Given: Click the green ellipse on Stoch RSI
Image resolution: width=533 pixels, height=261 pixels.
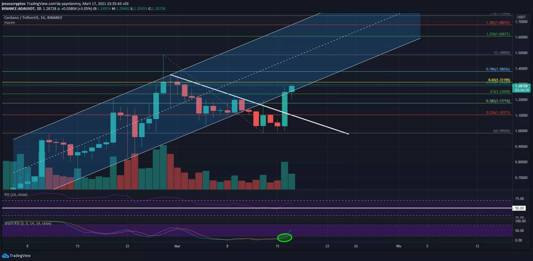Looking at the screenshot, I should (x=285, y=237).
